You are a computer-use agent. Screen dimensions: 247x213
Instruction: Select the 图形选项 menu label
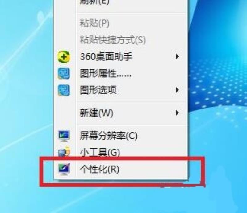pyautogui.click(x=98, y=90)
